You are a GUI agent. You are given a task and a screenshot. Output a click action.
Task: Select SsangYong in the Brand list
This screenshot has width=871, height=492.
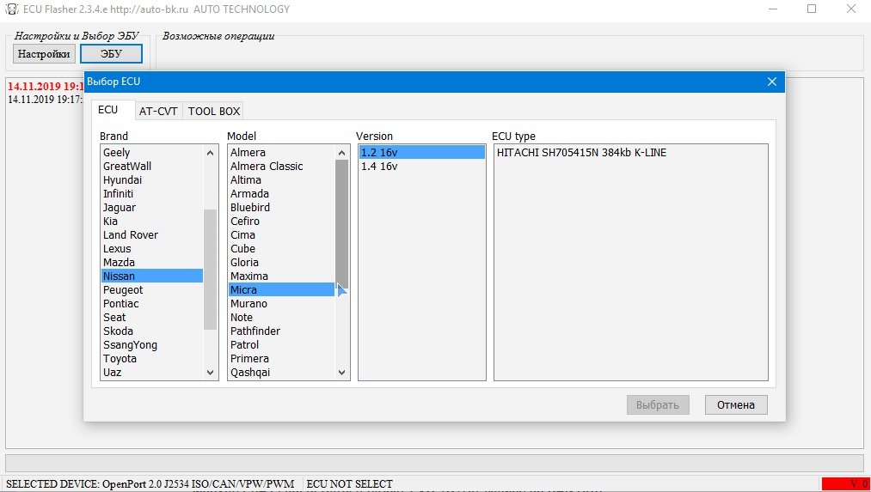tap(151, 345)
